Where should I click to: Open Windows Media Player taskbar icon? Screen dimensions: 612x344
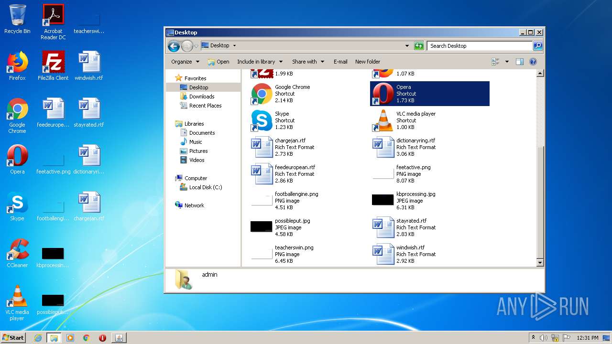(x=70, y=338)
